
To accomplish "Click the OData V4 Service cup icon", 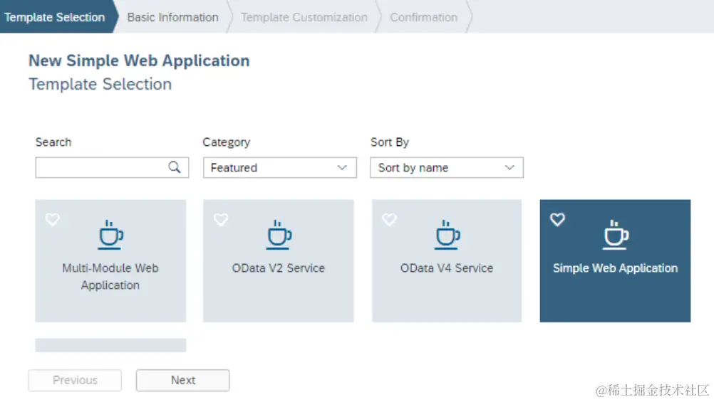I will tap(447, 235).
